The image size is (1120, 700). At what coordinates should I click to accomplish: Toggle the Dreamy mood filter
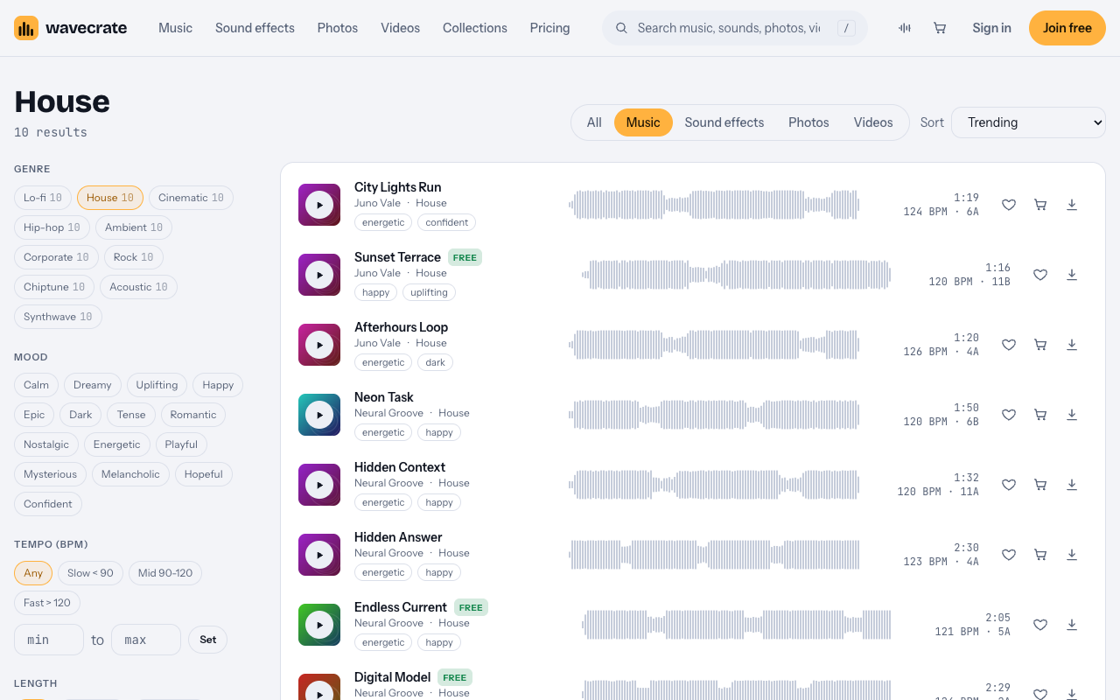(x=93, y=385)
